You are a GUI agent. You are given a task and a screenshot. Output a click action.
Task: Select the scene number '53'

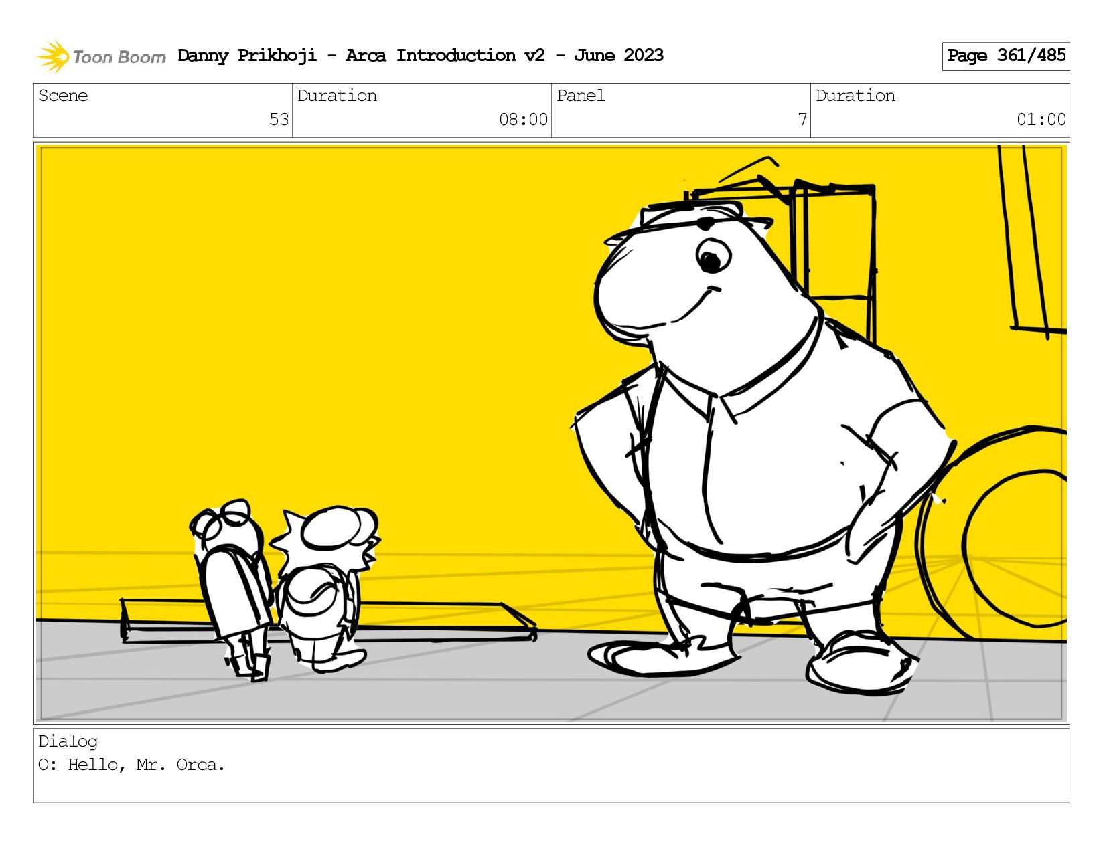(x=279, y=120)
